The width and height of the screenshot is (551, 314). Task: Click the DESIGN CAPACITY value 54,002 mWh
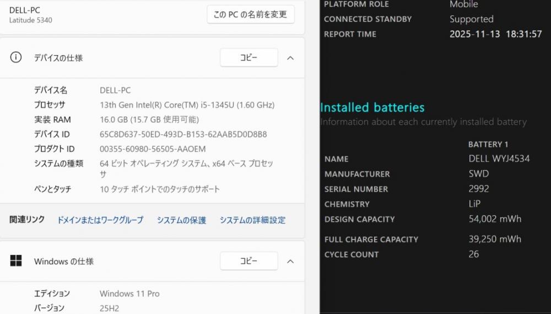pyautogui.click(x=495, y=219)
